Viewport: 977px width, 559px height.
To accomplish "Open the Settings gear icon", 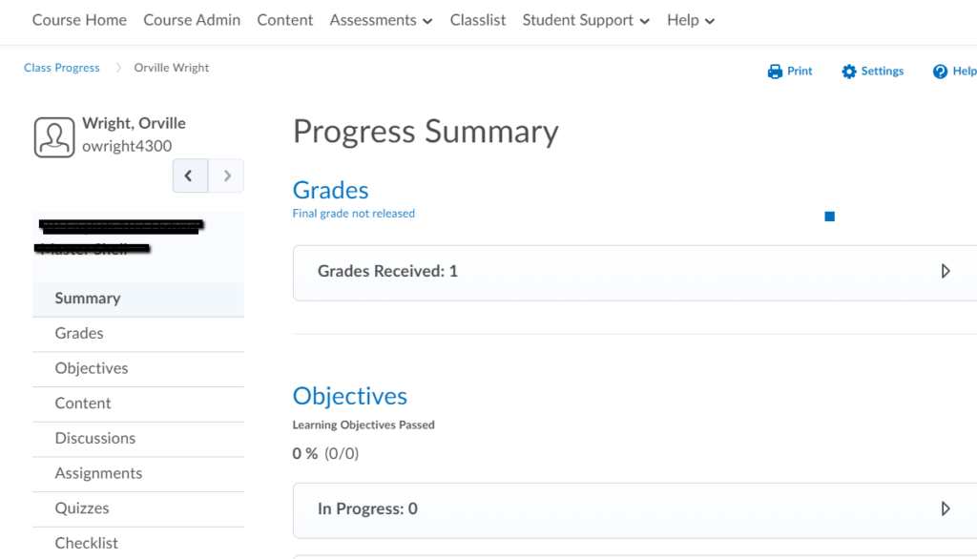I will 871,71.
